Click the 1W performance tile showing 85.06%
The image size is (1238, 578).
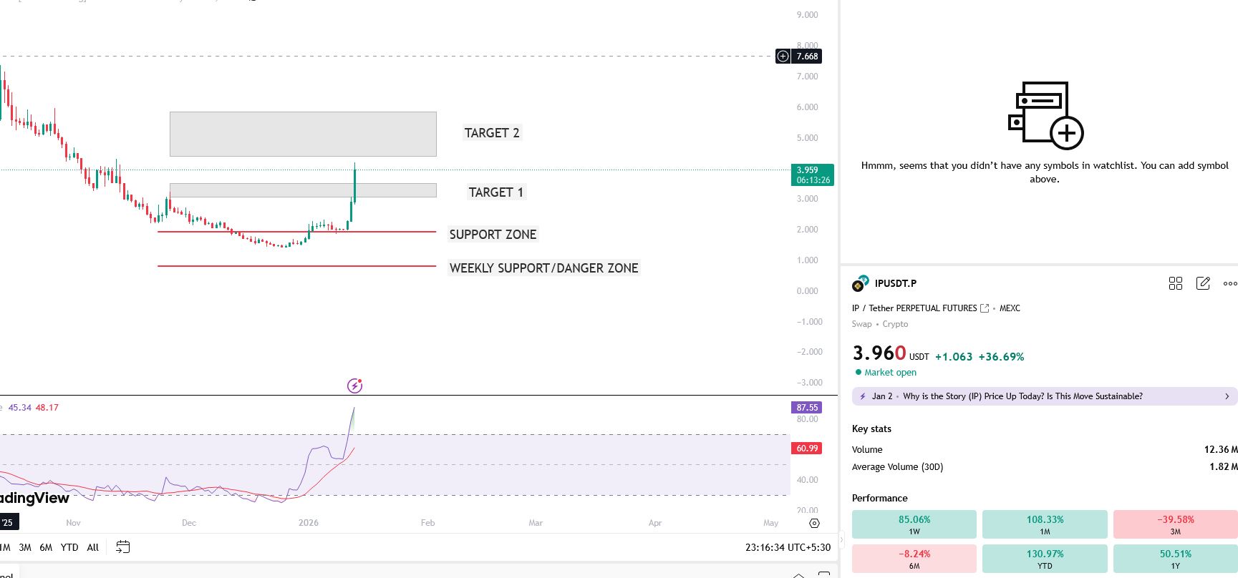pyautogui.click(x=914, y=524)
